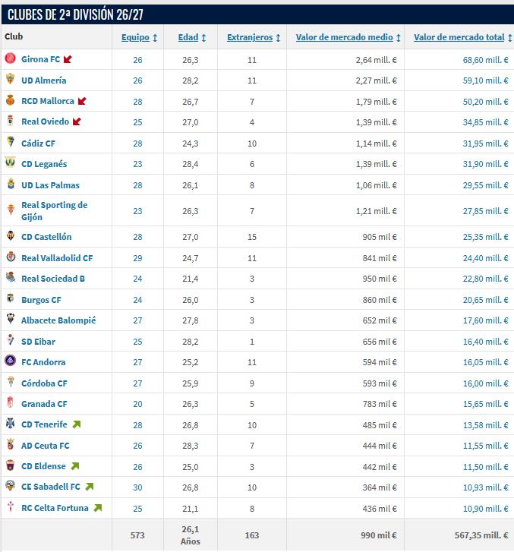Click Real Valladolid CF squad size 29
The image size is (514, 552).
137,258
